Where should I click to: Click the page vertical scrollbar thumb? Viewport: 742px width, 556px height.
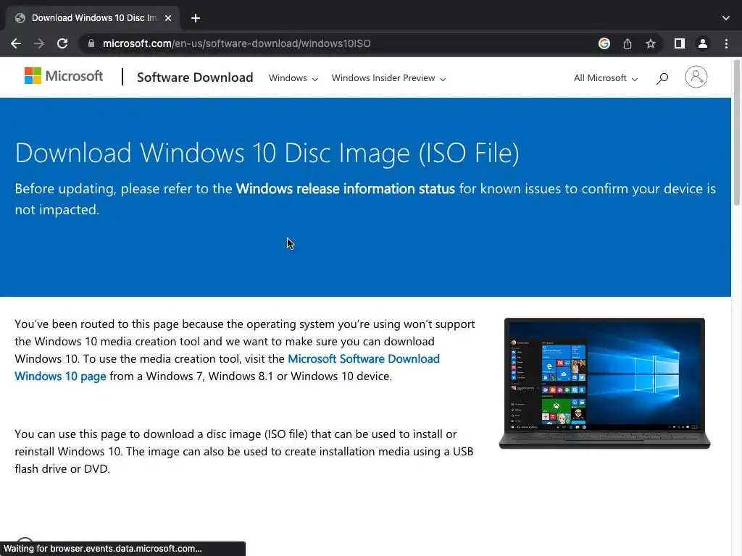pos(737,132)
